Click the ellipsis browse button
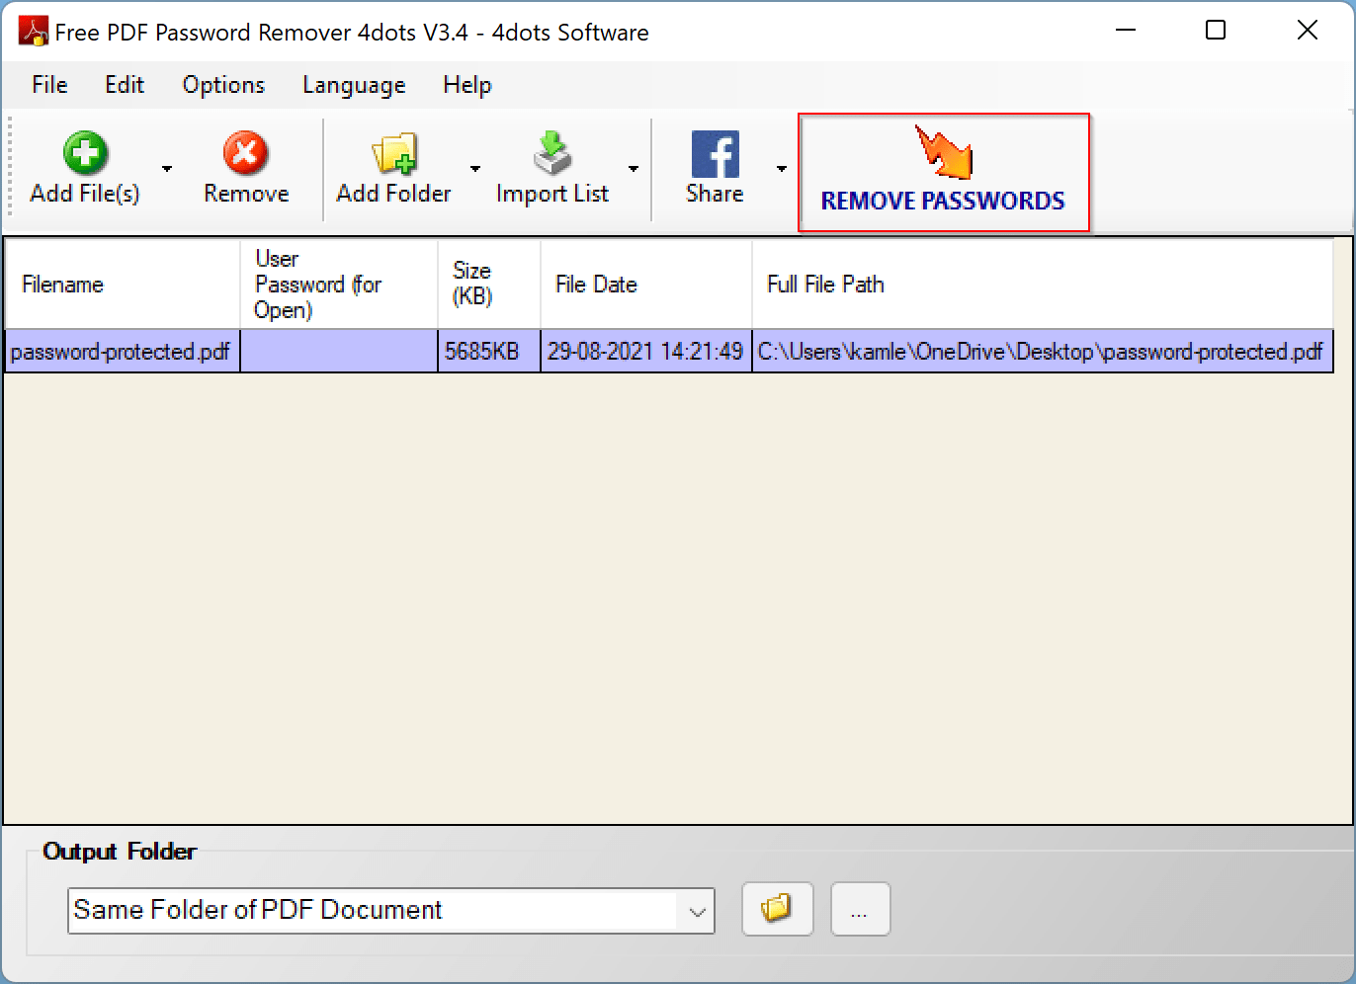The width and height of the screenshot is (1356, 984). pos(859,909)
